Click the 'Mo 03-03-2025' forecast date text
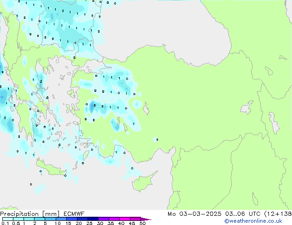Screen dimensions: 292x225 coord(194,214)
